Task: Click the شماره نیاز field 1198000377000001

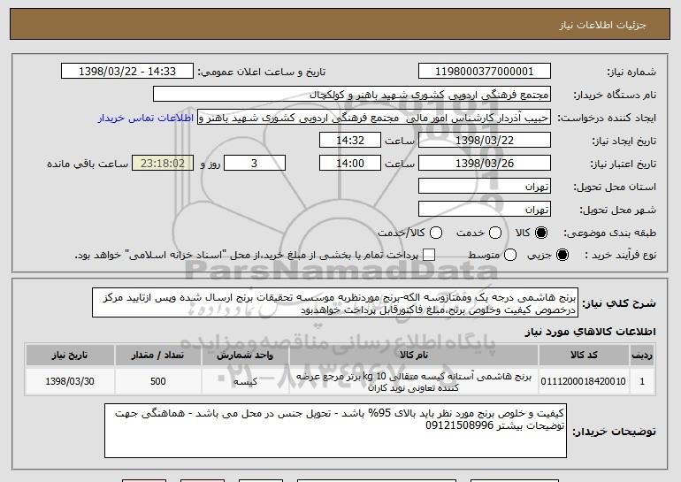Action: coord(485,72)
